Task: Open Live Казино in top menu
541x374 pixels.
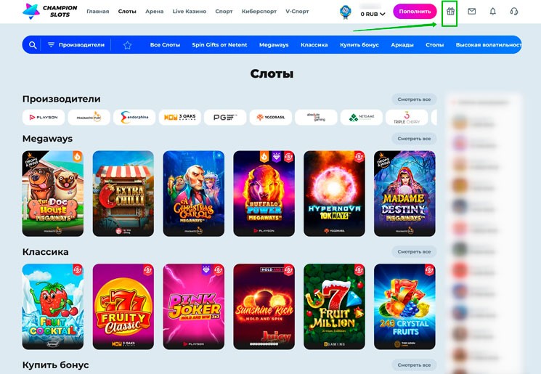Action: [189, 12]
